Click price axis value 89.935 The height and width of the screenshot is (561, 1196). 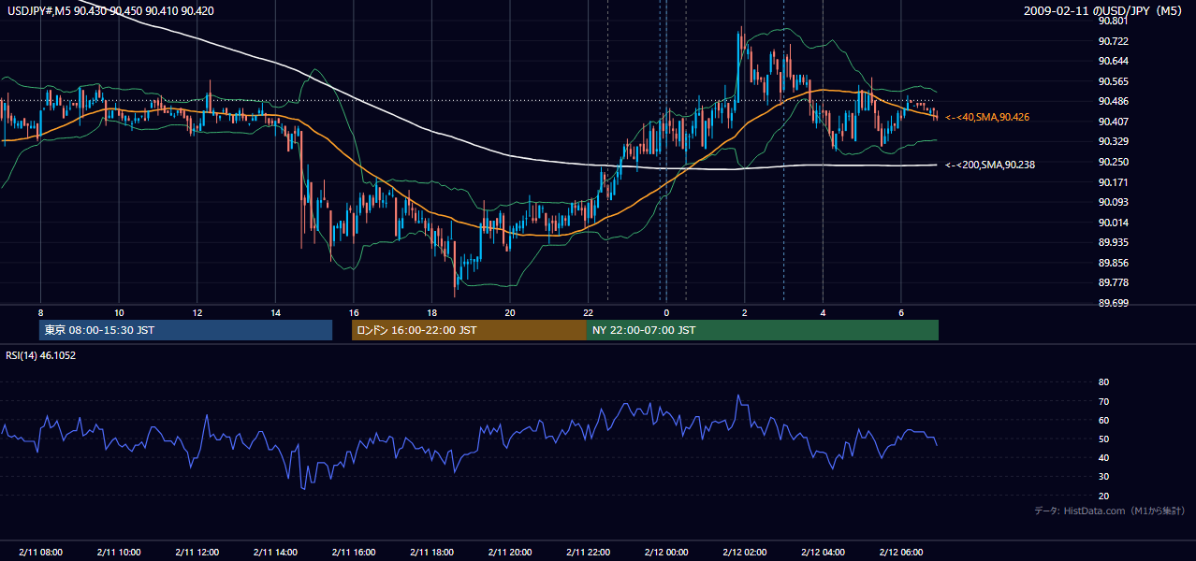click(1114, 242)
